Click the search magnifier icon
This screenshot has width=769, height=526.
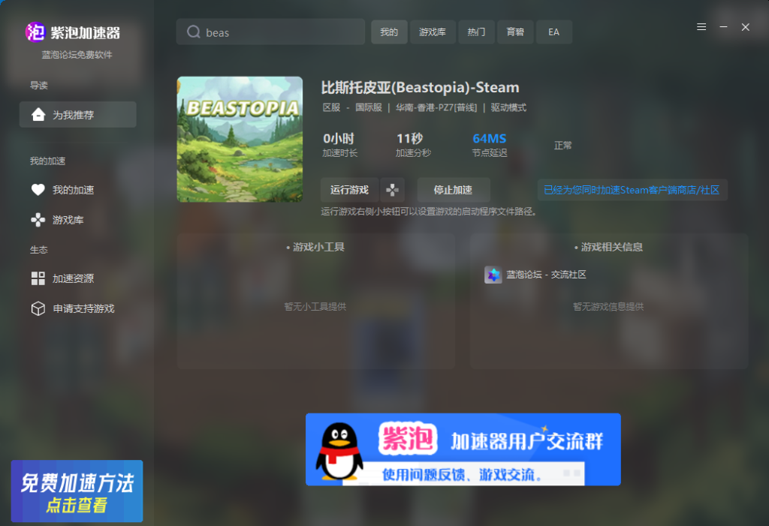(194, 32)
